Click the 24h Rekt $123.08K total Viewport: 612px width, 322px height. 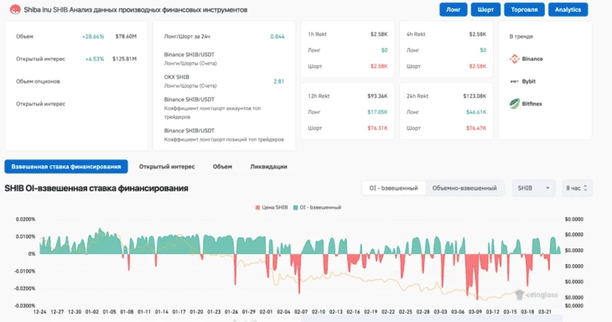coord(475,96)
